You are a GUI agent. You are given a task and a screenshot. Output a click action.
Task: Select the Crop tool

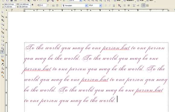point(2,20)
